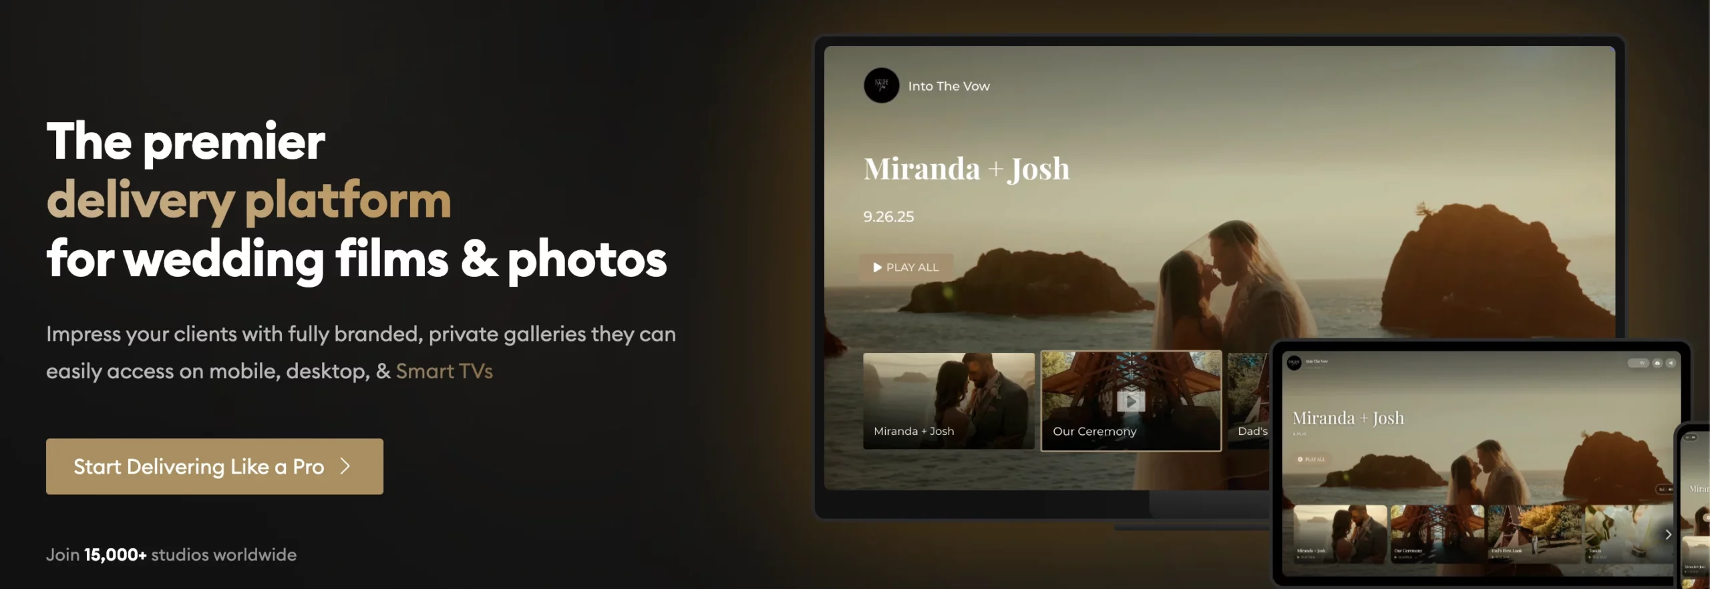Open the Miranda + Josh thumbnail on the TV

click(949, 400)
